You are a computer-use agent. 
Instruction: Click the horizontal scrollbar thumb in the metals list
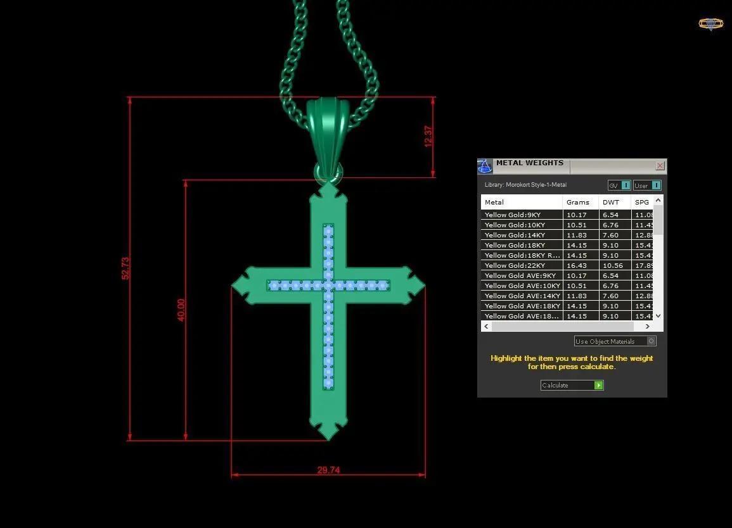(x=563, y=327)
